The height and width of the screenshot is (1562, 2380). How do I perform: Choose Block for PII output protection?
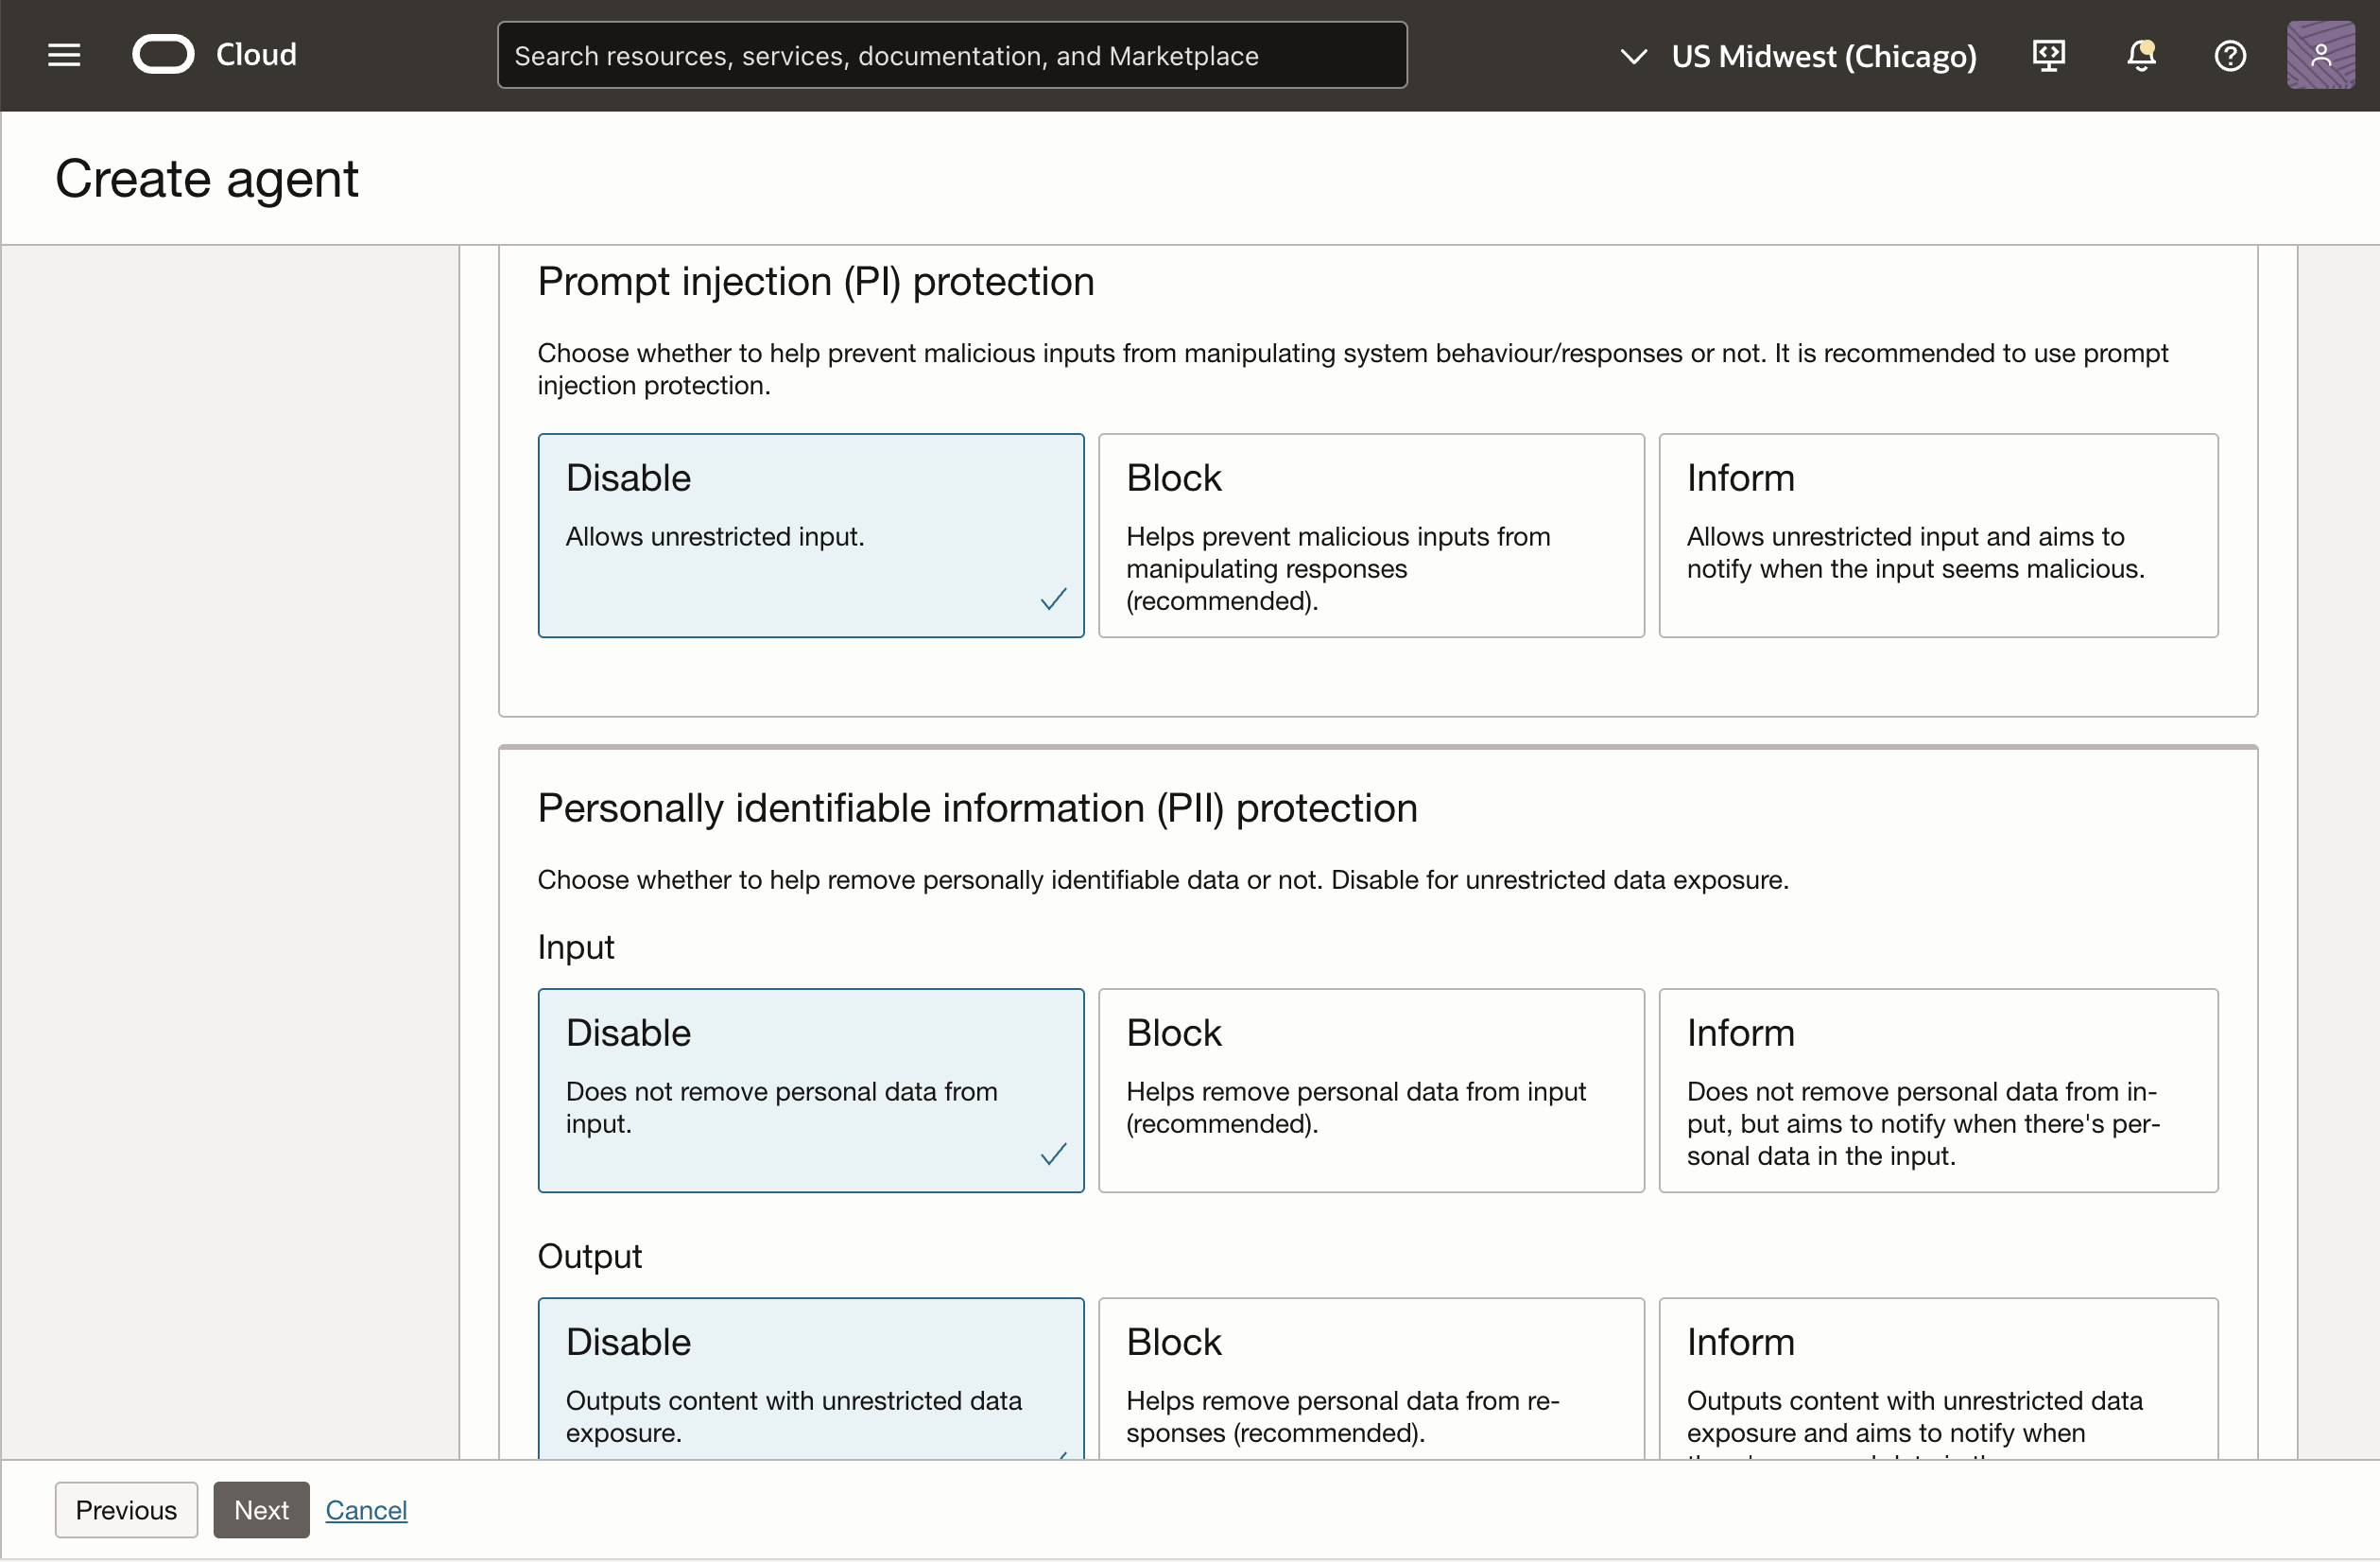tap(1370, 1380)
